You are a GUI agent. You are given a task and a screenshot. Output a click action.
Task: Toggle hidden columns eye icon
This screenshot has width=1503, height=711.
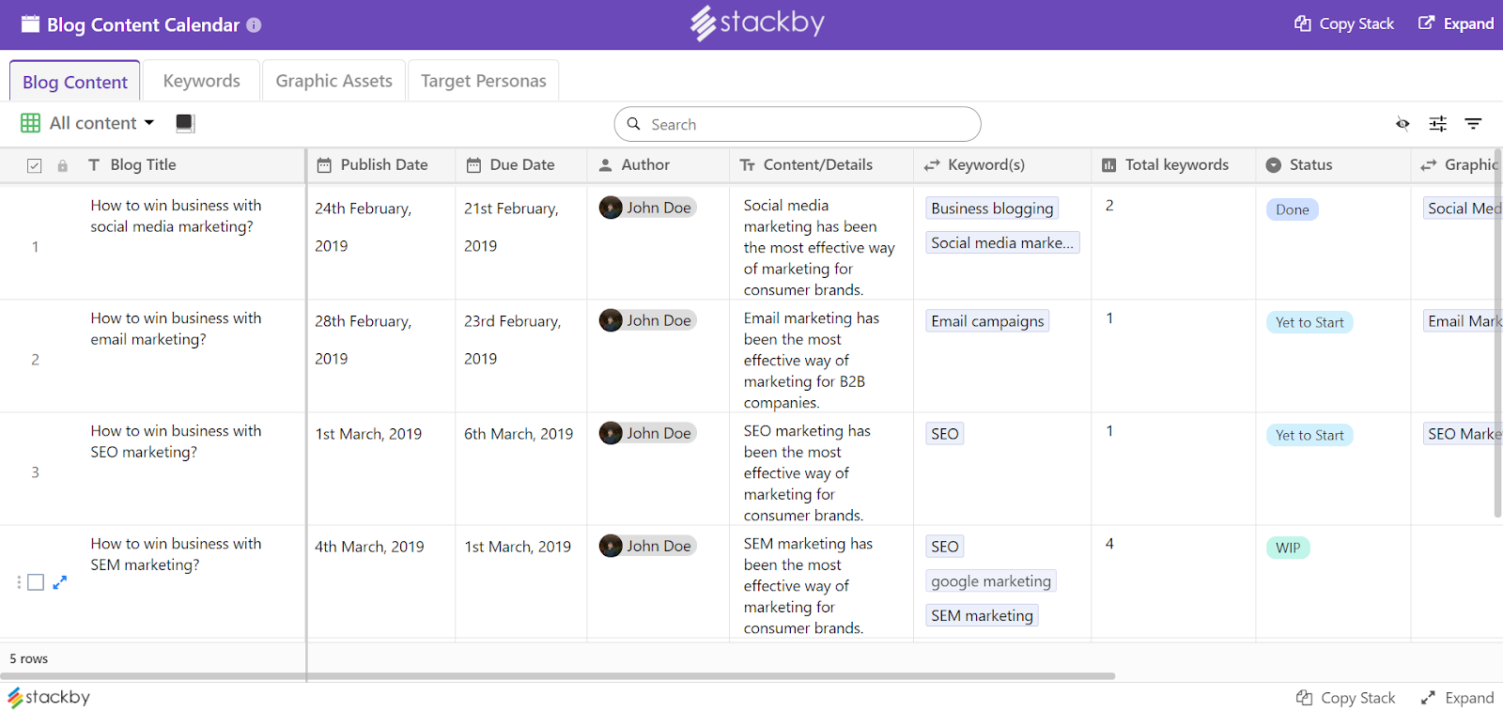point(1402,124)
